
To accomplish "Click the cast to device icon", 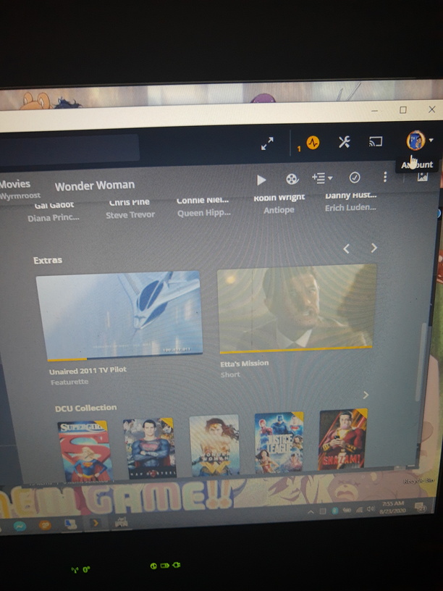I will tap(375, 141).
